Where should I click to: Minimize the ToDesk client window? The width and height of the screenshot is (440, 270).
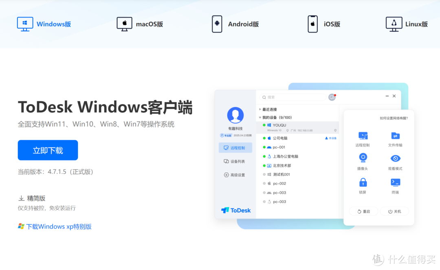(x=387, y=96)
